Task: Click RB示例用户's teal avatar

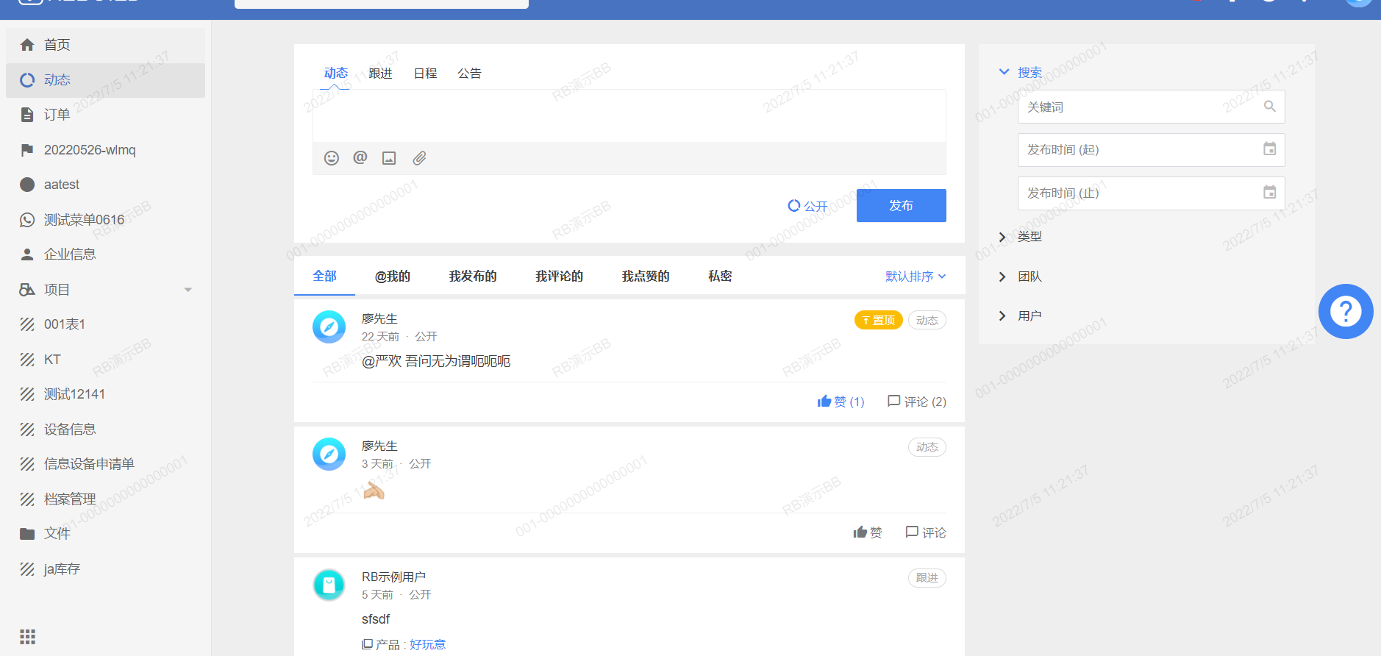Action: pyautogui.click(x=329, y=585)
